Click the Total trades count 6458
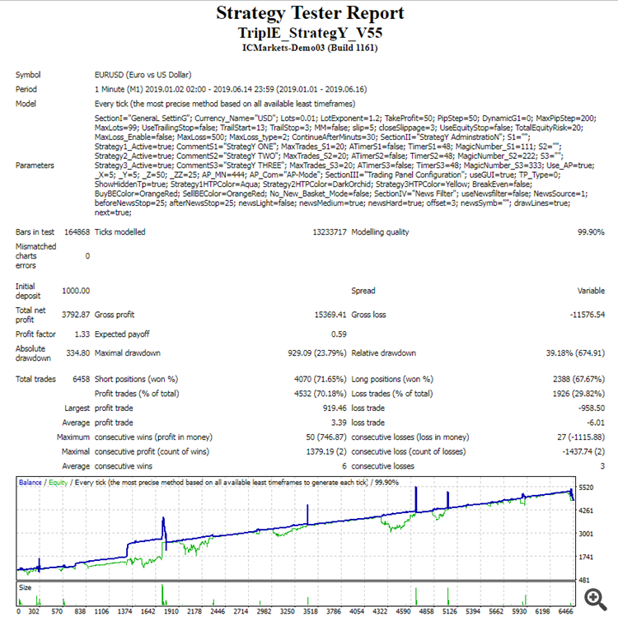618x621 pixels. (82, 379)
